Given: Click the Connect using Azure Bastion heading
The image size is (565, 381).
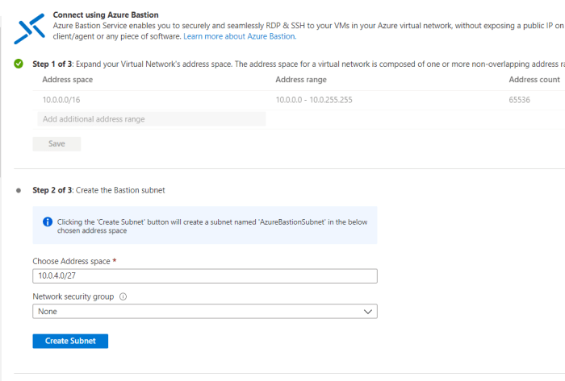Looking at the screenshot, I should coord(116,15).
